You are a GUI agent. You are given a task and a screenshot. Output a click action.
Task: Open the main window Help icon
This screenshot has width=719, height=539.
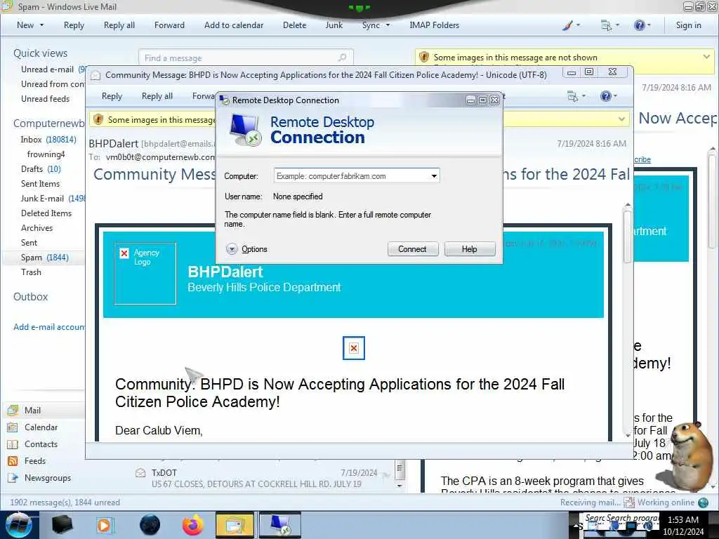pos(642,25)
